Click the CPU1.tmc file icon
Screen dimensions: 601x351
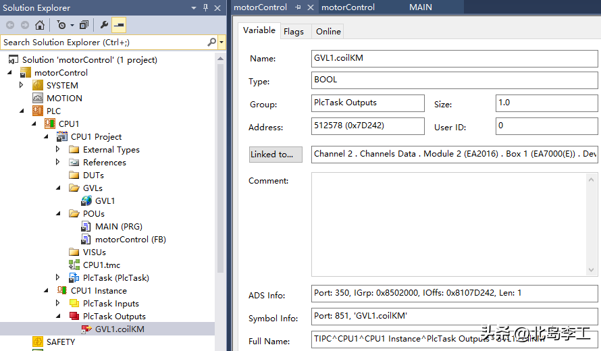(74, 265)
